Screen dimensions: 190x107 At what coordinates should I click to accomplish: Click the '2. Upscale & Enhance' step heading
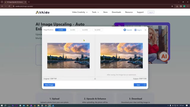[x=95, y=99]
